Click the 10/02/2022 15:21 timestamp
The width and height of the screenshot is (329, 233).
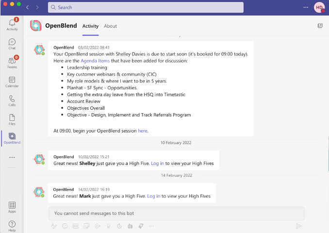[x=94, y=157]
